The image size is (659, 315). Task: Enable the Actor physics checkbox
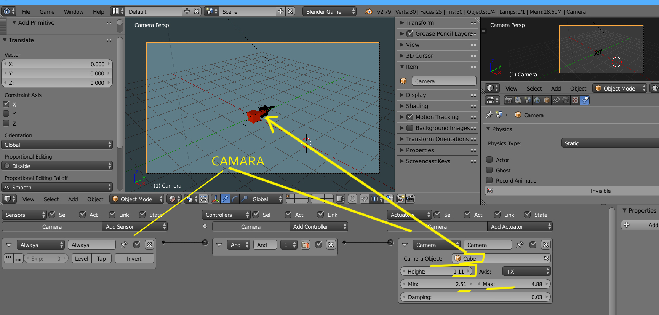[489, 160]
